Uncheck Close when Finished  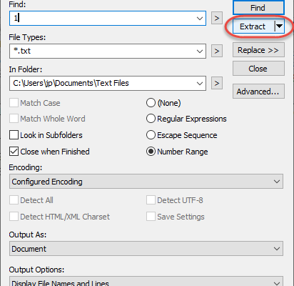click(x=14, y=152)
